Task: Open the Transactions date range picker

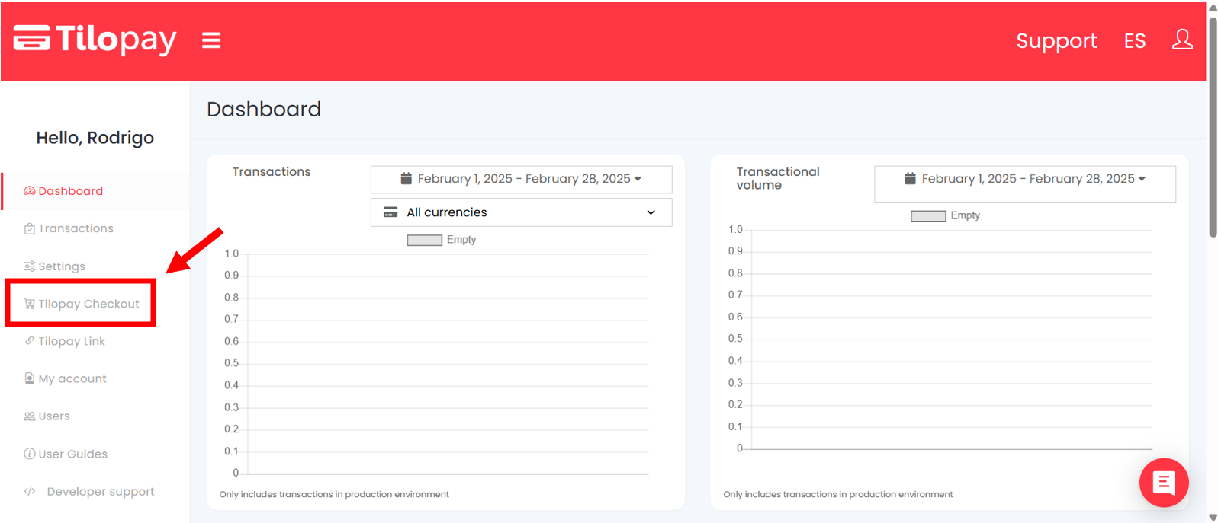Action: [x=521, y=179]
